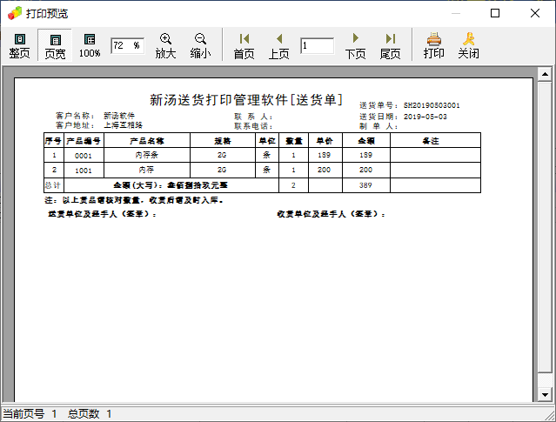Click the app icon in title bar
This screenshot has width=556, height=422.
coord(15,13)
